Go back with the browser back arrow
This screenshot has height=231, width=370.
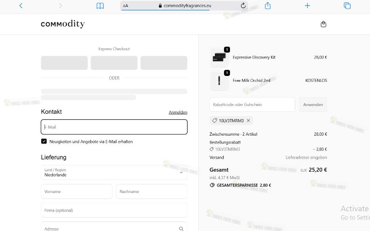tap(21, 6)
